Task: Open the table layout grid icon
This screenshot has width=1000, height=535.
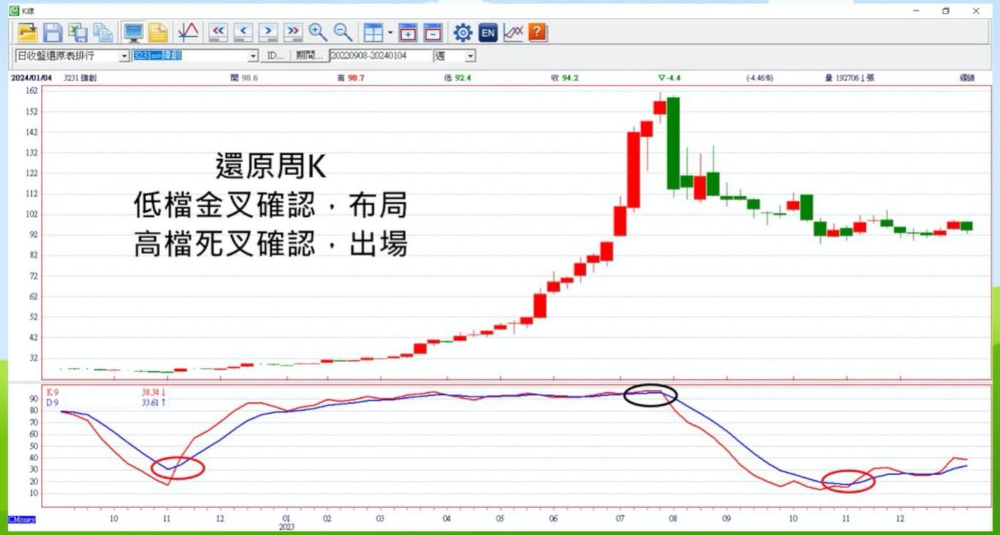Action: (373, 33)
